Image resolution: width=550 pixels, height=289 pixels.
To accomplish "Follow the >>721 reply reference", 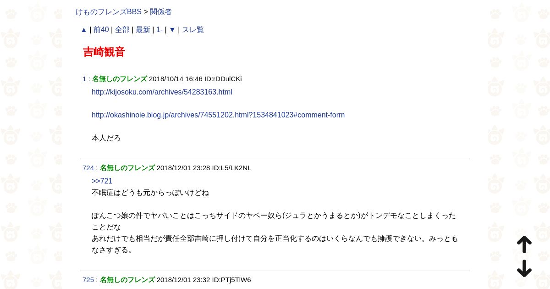I will click(x=102, y=181).
